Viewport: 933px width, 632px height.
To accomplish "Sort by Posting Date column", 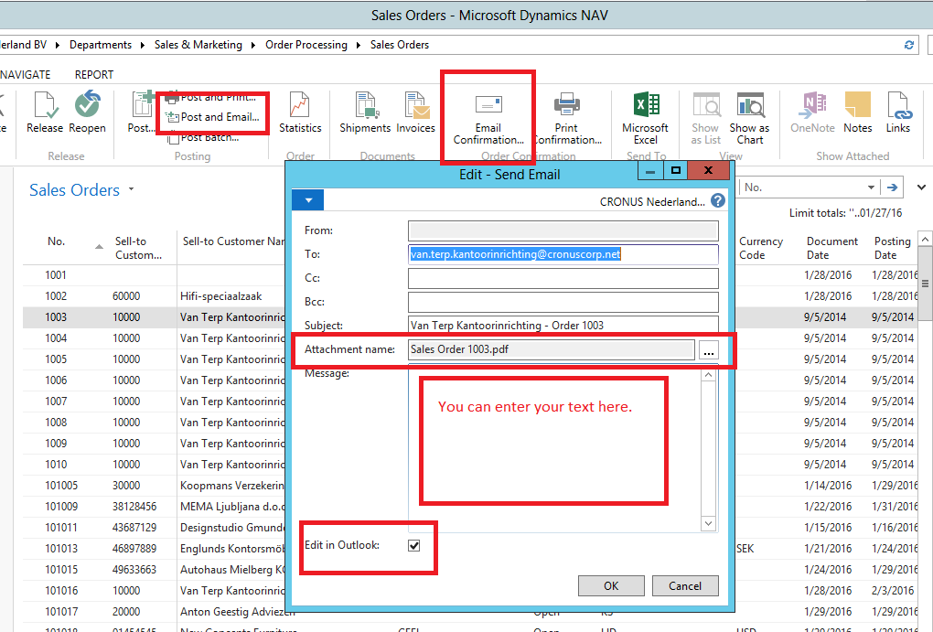I will point(893,248).
